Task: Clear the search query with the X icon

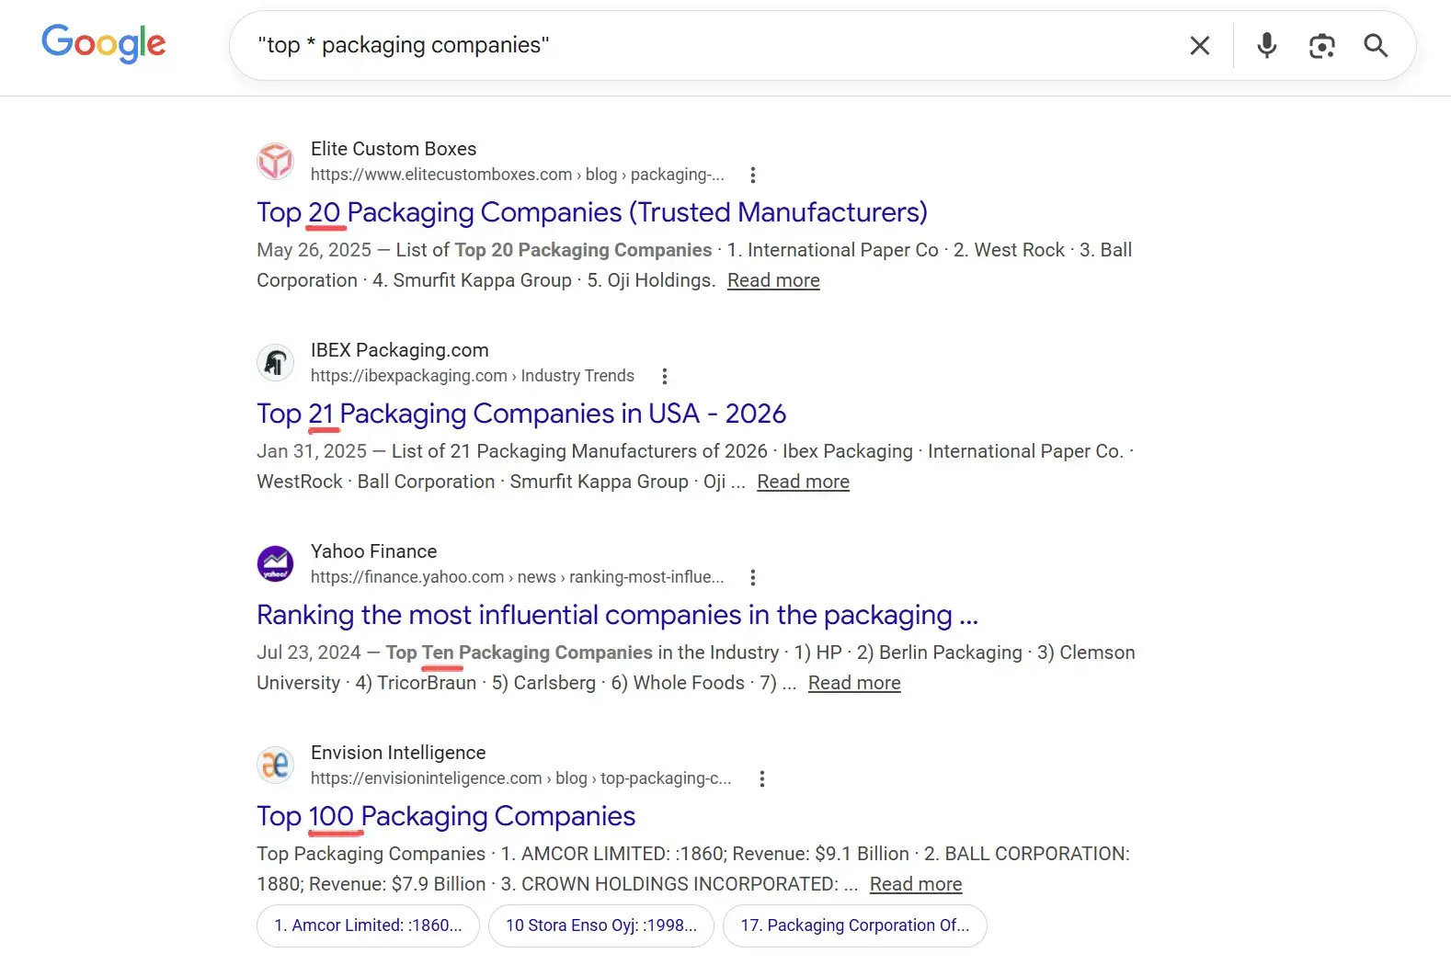Action: (1199, 45)
